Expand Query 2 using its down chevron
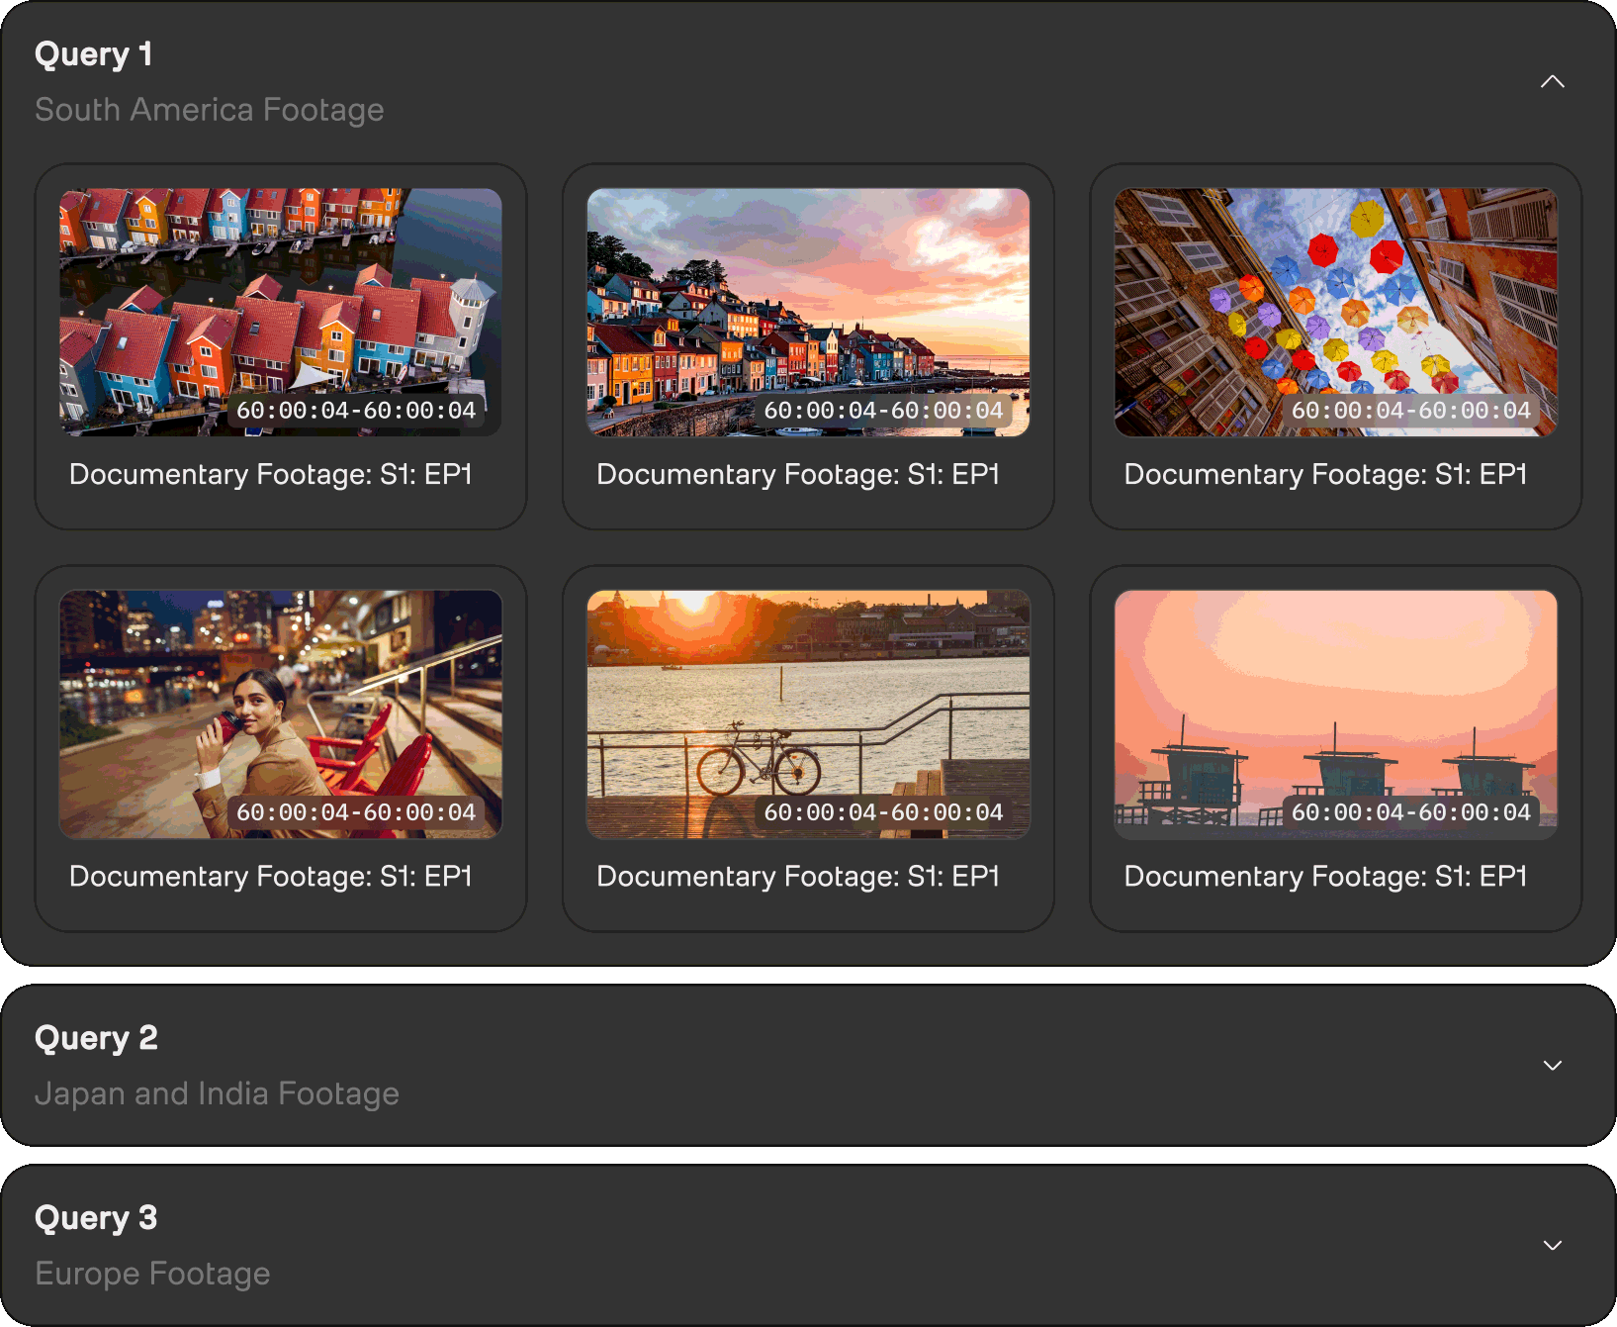Viewport: 1617px width, 1327px height. (1552, 1066)
